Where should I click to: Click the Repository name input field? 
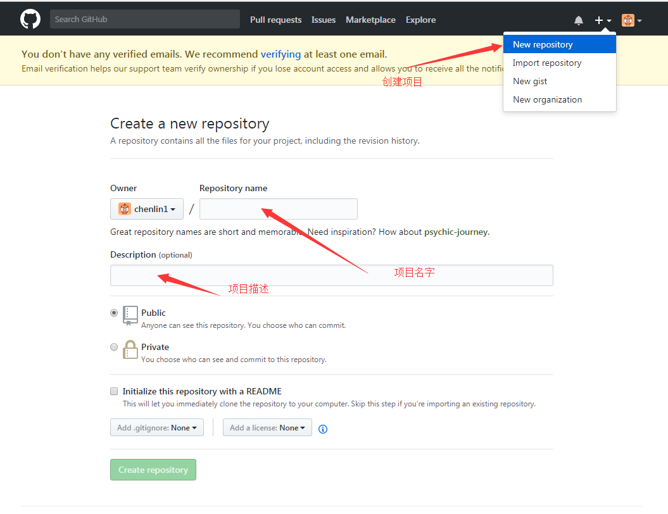click(x=278, y=209)
